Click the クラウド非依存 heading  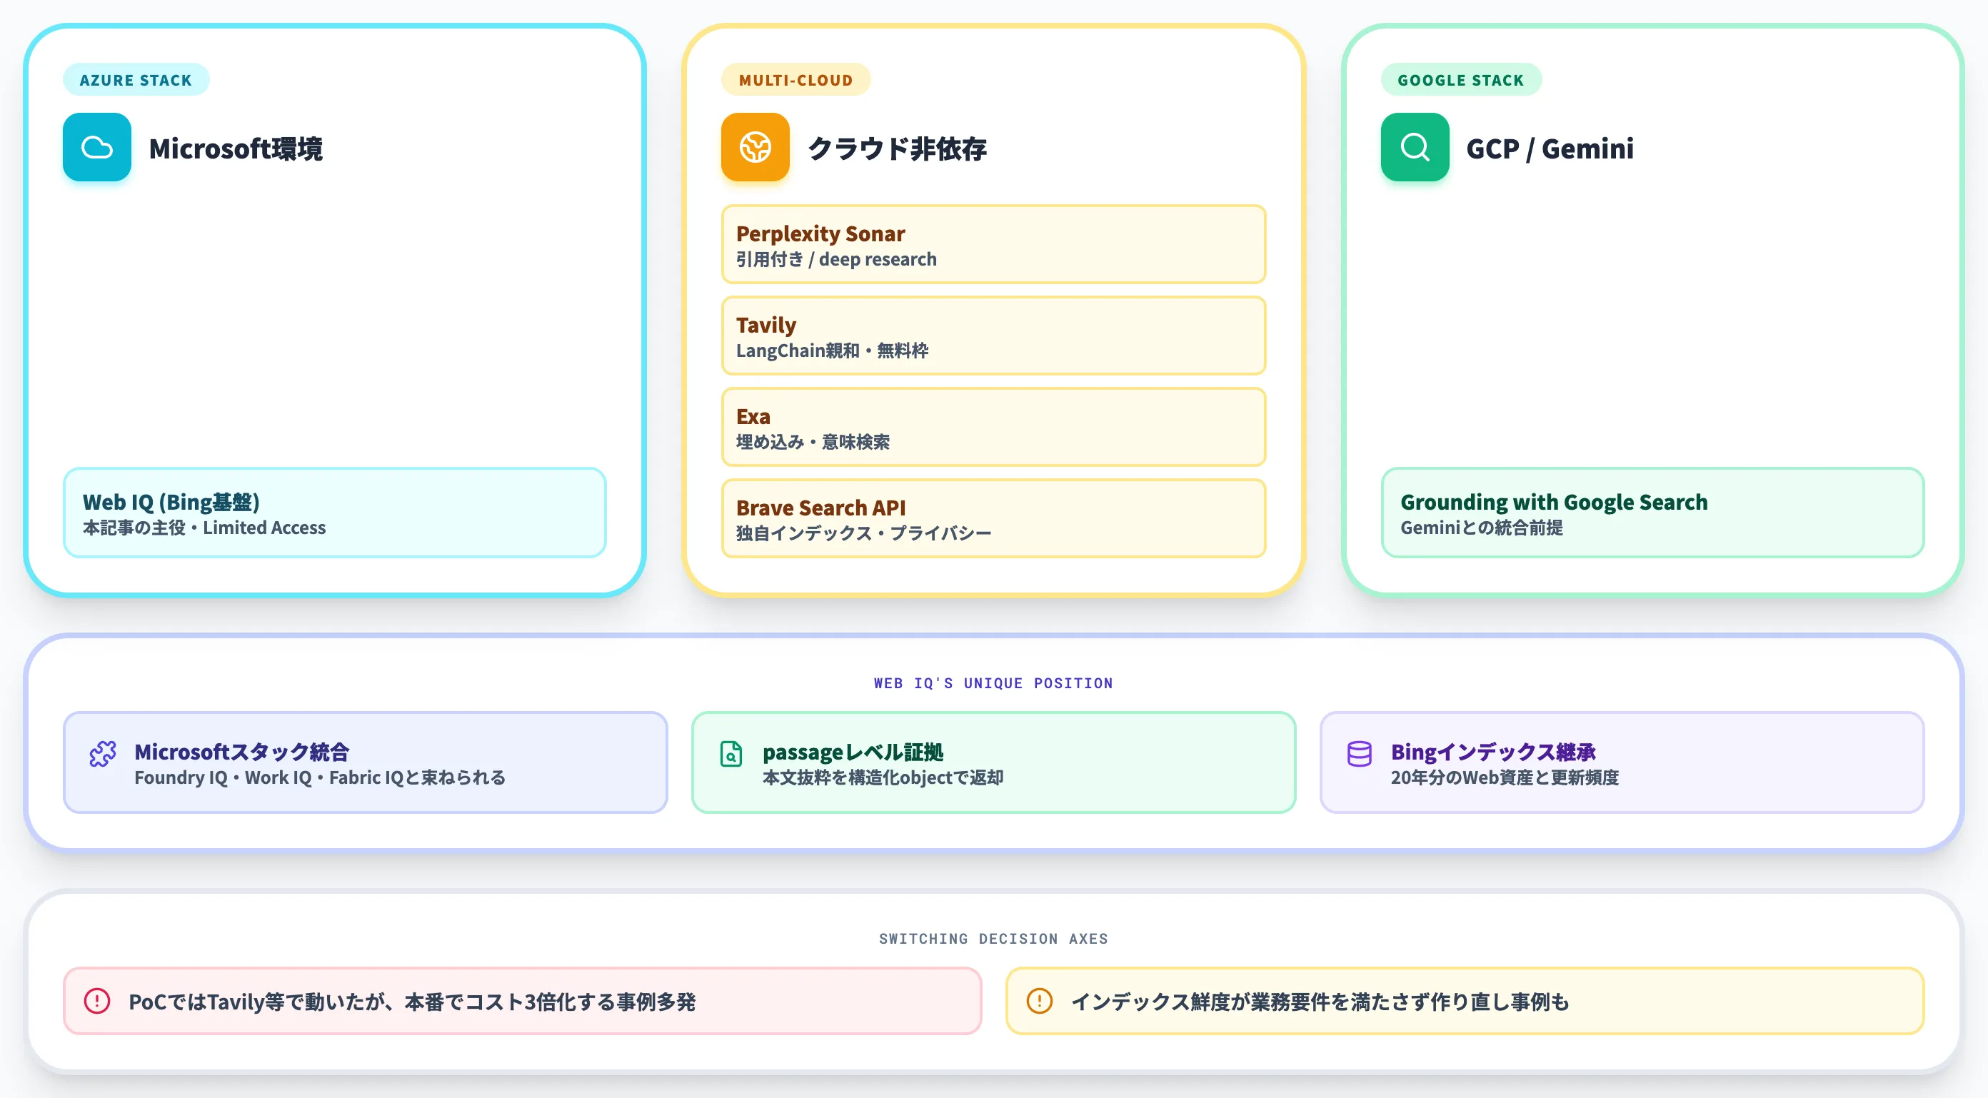897,148
